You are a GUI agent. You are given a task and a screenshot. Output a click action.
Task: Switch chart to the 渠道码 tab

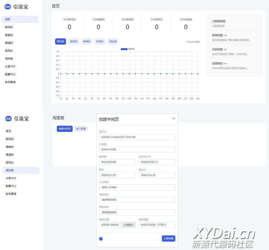[x=87, y=42]
